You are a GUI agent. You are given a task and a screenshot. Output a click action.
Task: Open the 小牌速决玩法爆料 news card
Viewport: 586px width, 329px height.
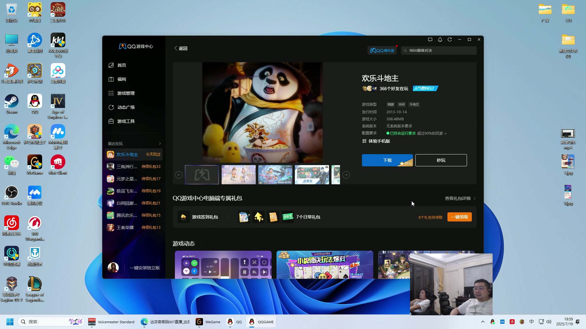point(325,265)
